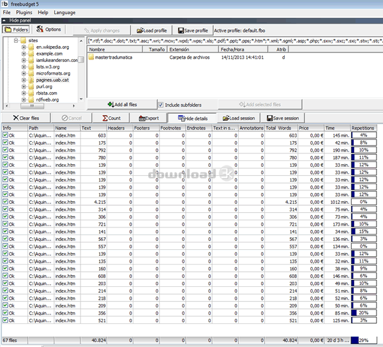Click the Load profile folder icon
Image resolution: width=383 pixels, height=347 pixels.
140,31
